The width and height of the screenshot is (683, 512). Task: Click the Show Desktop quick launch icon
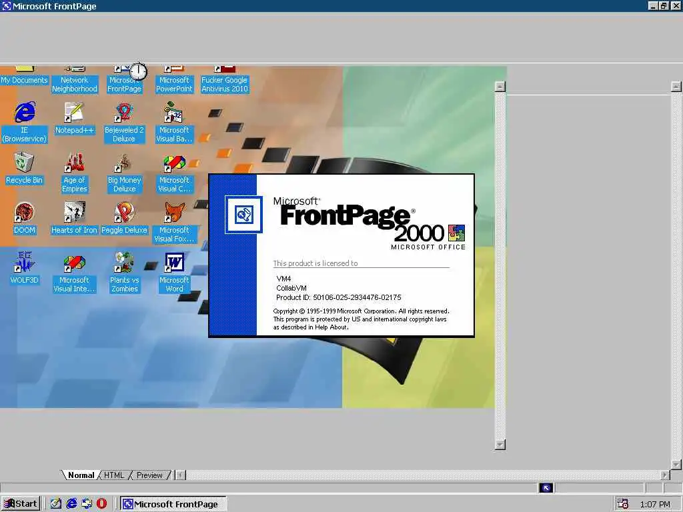pos(56,503)
